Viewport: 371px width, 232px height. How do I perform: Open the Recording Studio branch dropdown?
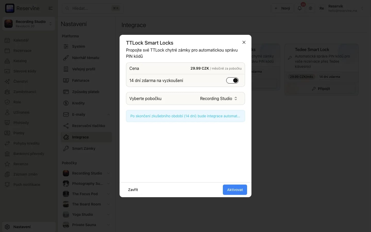pos(218,98)
